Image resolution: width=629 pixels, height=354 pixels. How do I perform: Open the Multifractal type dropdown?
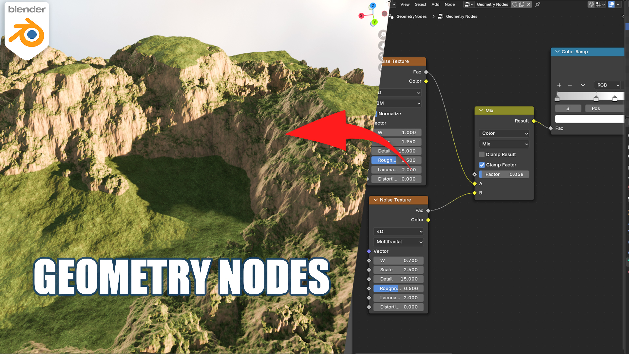pyautogui.click(x=398, y=242)
